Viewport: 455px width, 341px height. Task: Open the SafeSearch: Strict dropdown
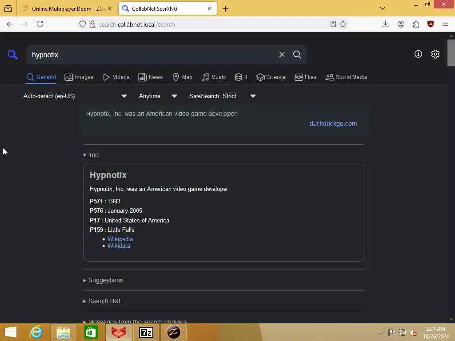(222, 96)
